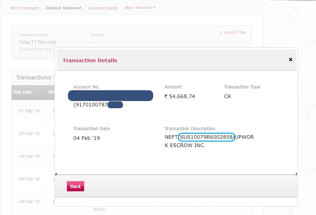Click the partially hidden 00075/ reference text
The image size is (316, 215).
click(99, 210)
